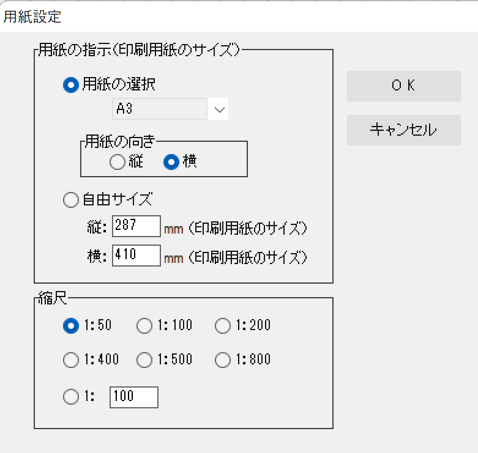
Task: Select the 1:200 scale
Action: [x=223, y=326]
